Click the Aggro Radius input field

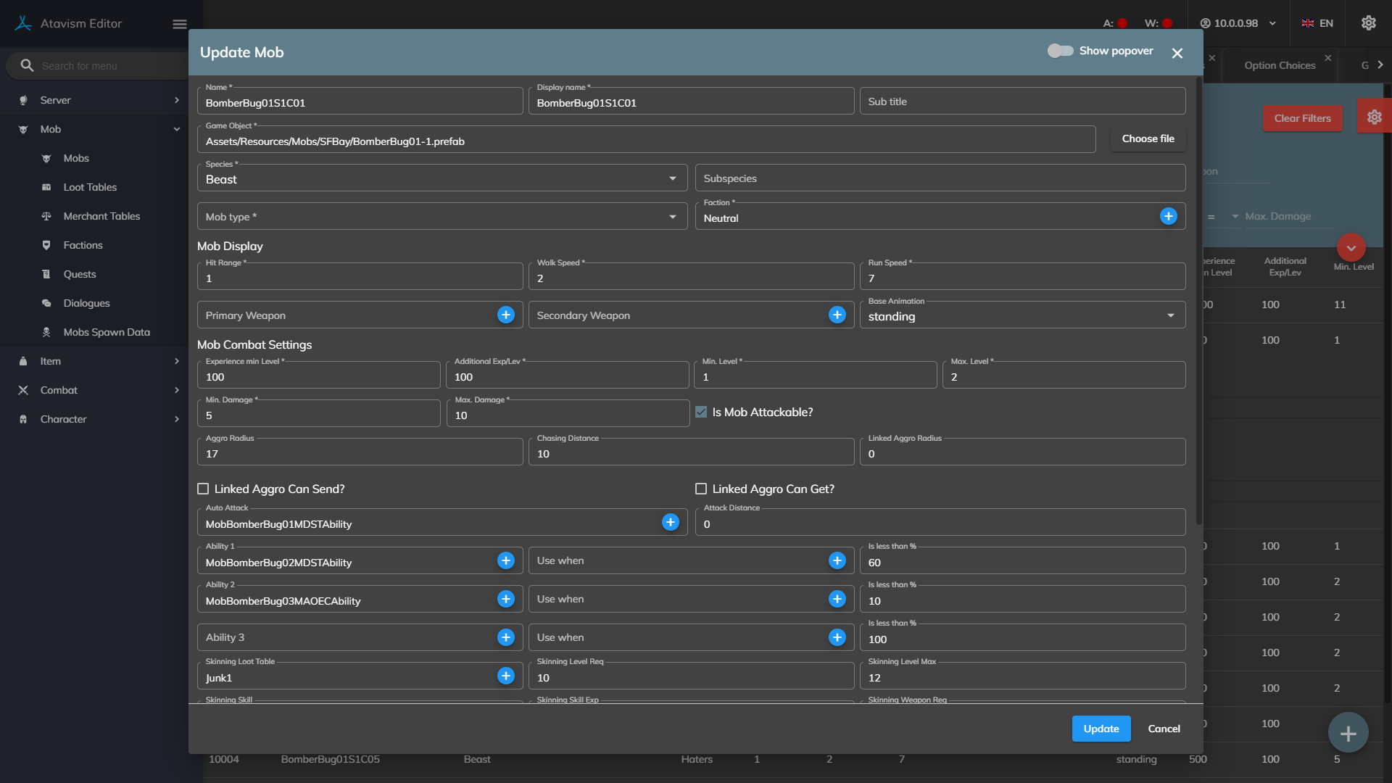(360, 454)
